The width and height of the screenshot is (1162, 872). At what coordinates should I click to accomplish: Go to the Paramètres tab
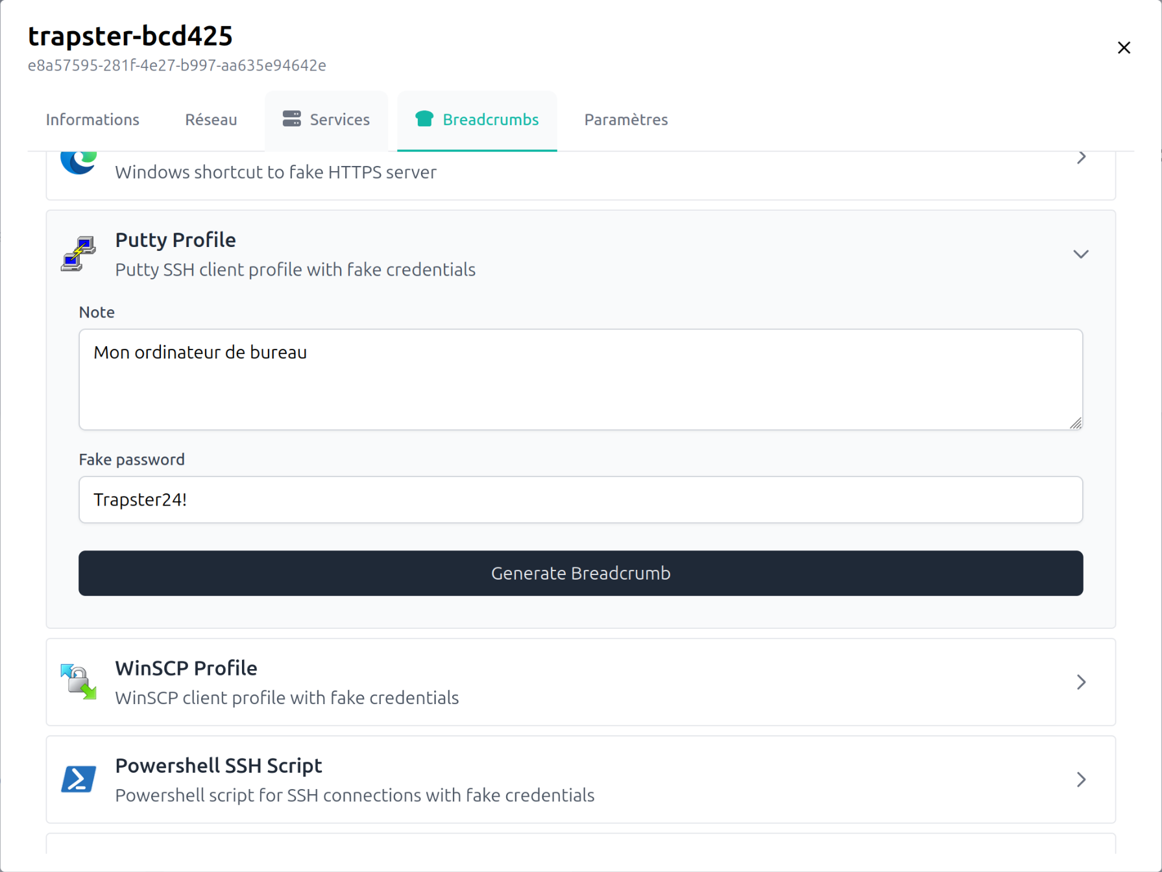(x=625, y=120)
